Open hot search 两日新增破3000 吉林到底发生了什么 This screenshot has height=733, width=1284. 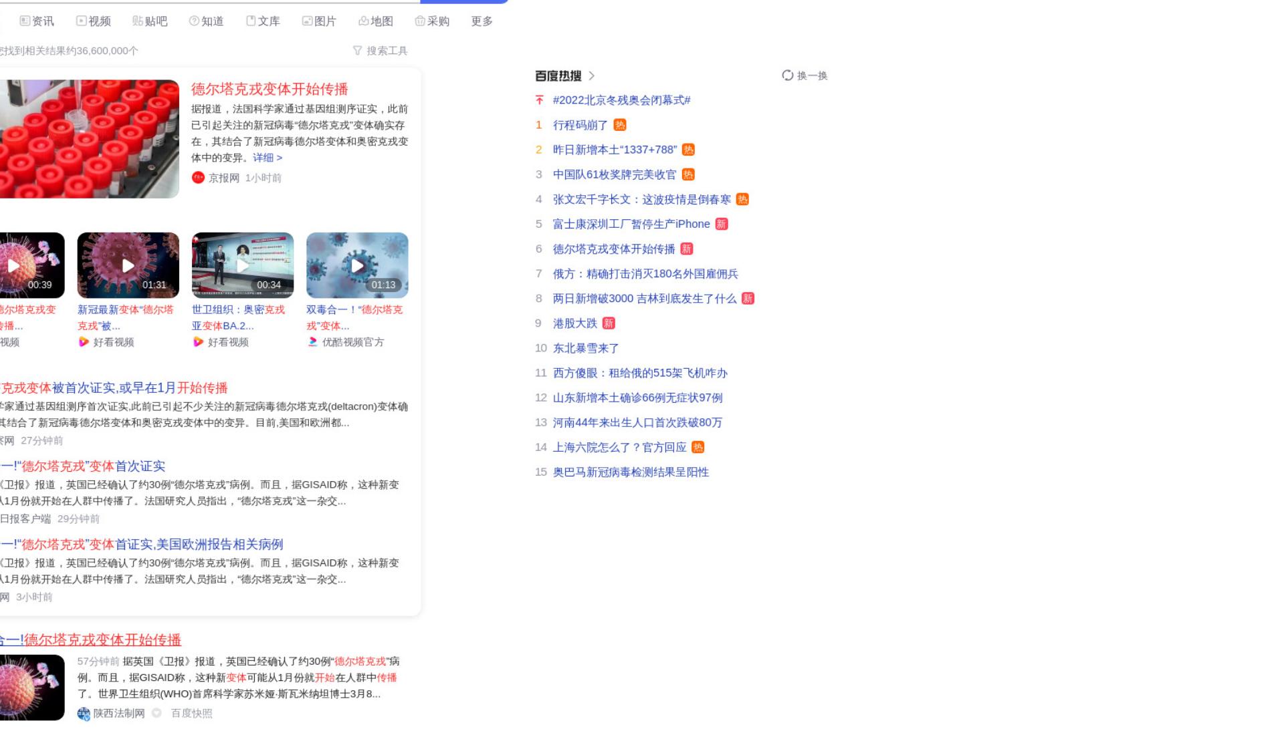[645, 298]
